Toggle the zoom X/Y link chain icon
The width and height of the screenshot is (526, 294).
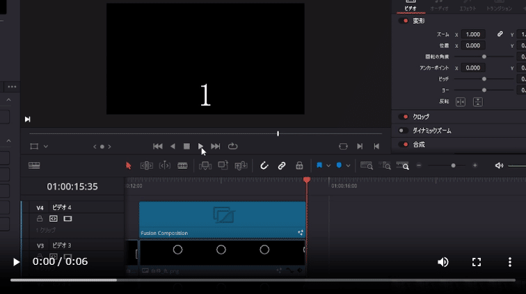[x=500, y=34]
